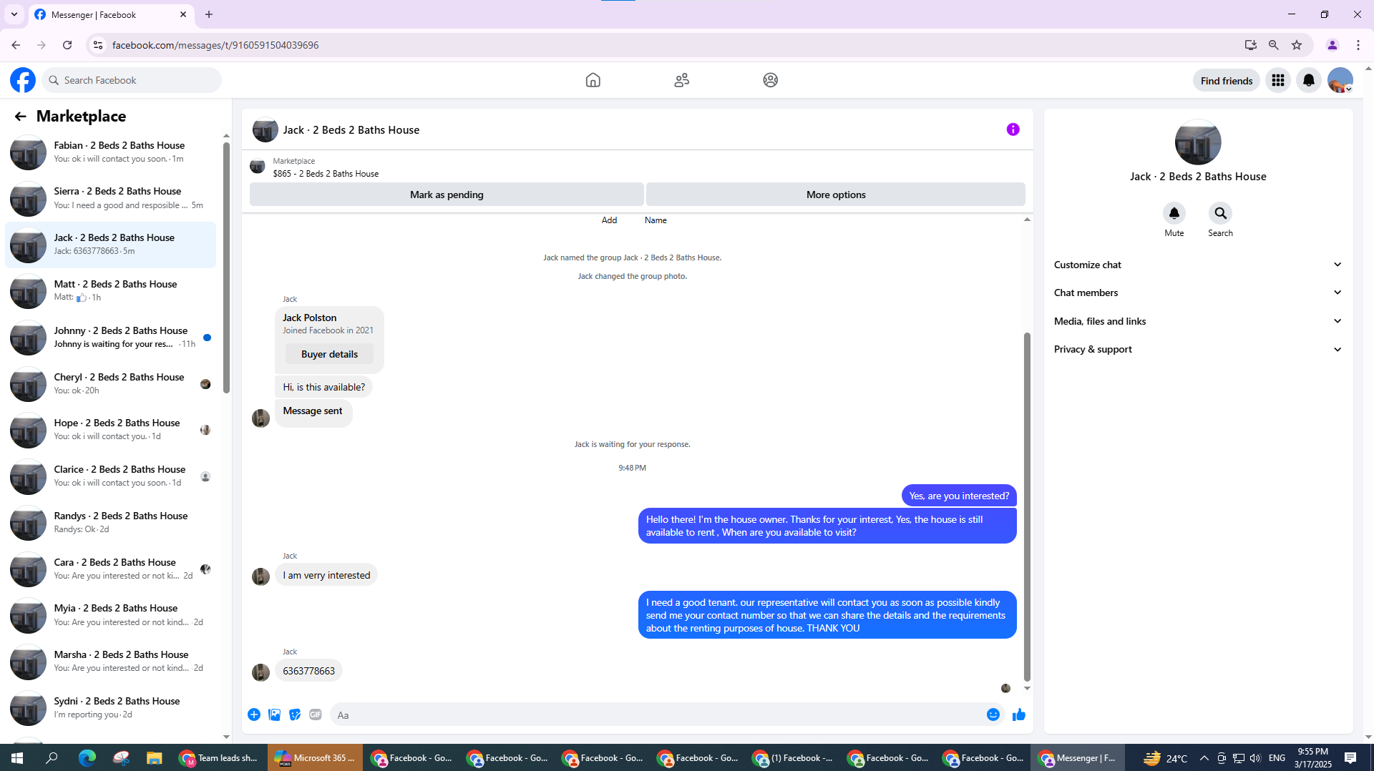This screenshot has height=771, width=1374.
Task: Search in conversation magnifier icon
Action: [x=1220, y=213]
